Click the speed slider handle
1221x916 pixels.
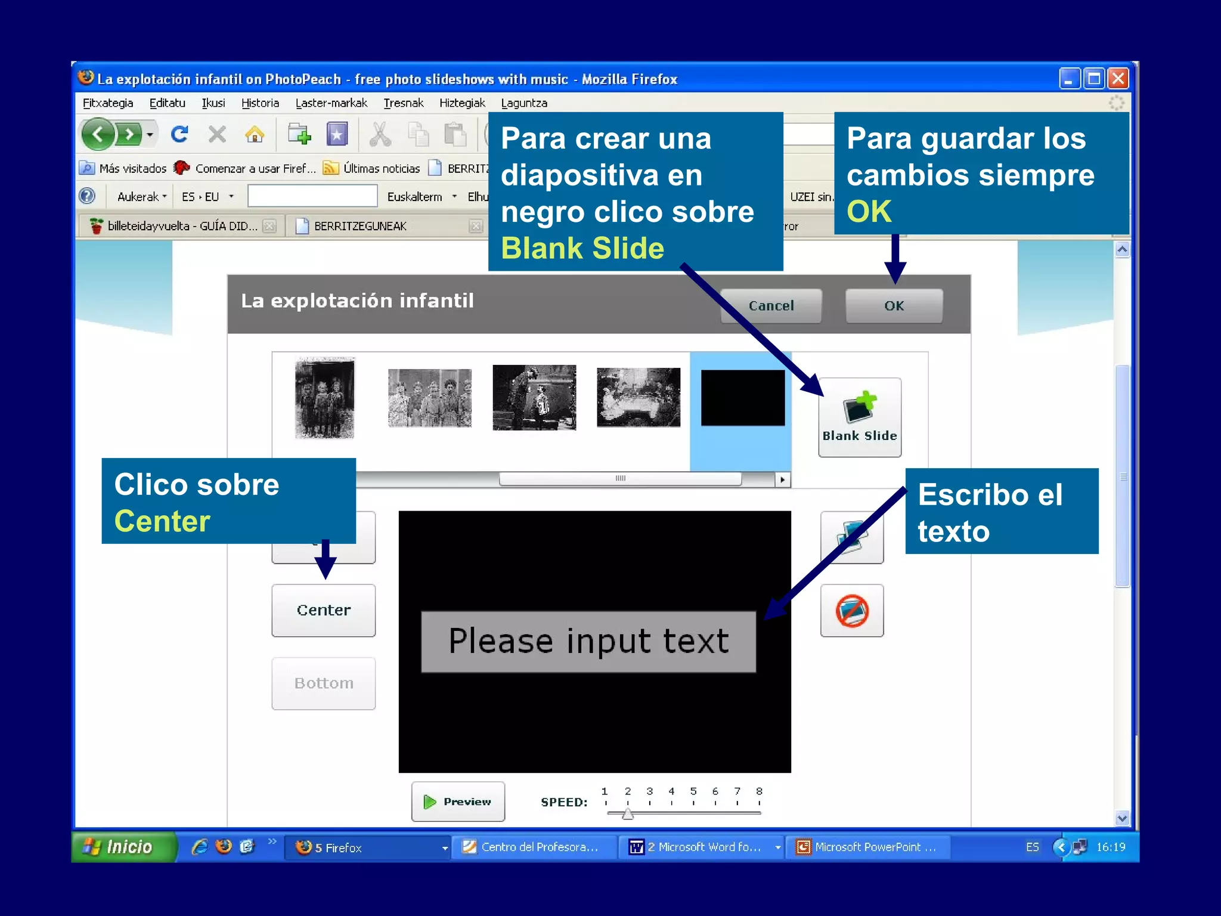(x=628, y=813)
